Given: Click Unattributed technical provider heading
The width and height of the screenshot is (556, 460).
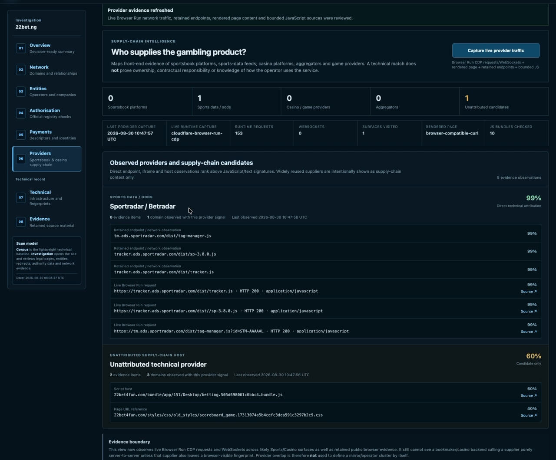Looking at the screenshot, I should click(x=158, y=365).
